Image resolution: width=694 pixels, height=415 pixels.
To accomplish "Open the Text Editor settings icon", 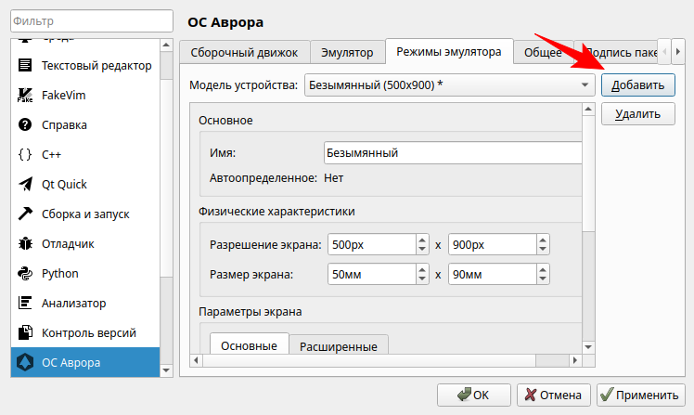I will pyautogui.click(x=25, y=65).
